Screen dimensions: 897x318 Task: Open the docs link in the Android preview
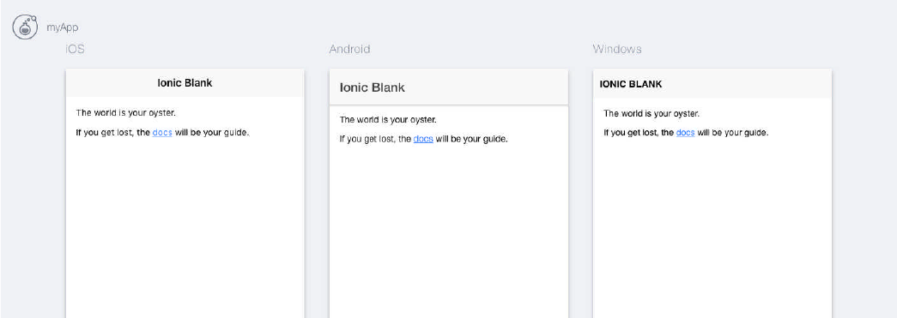423,139
